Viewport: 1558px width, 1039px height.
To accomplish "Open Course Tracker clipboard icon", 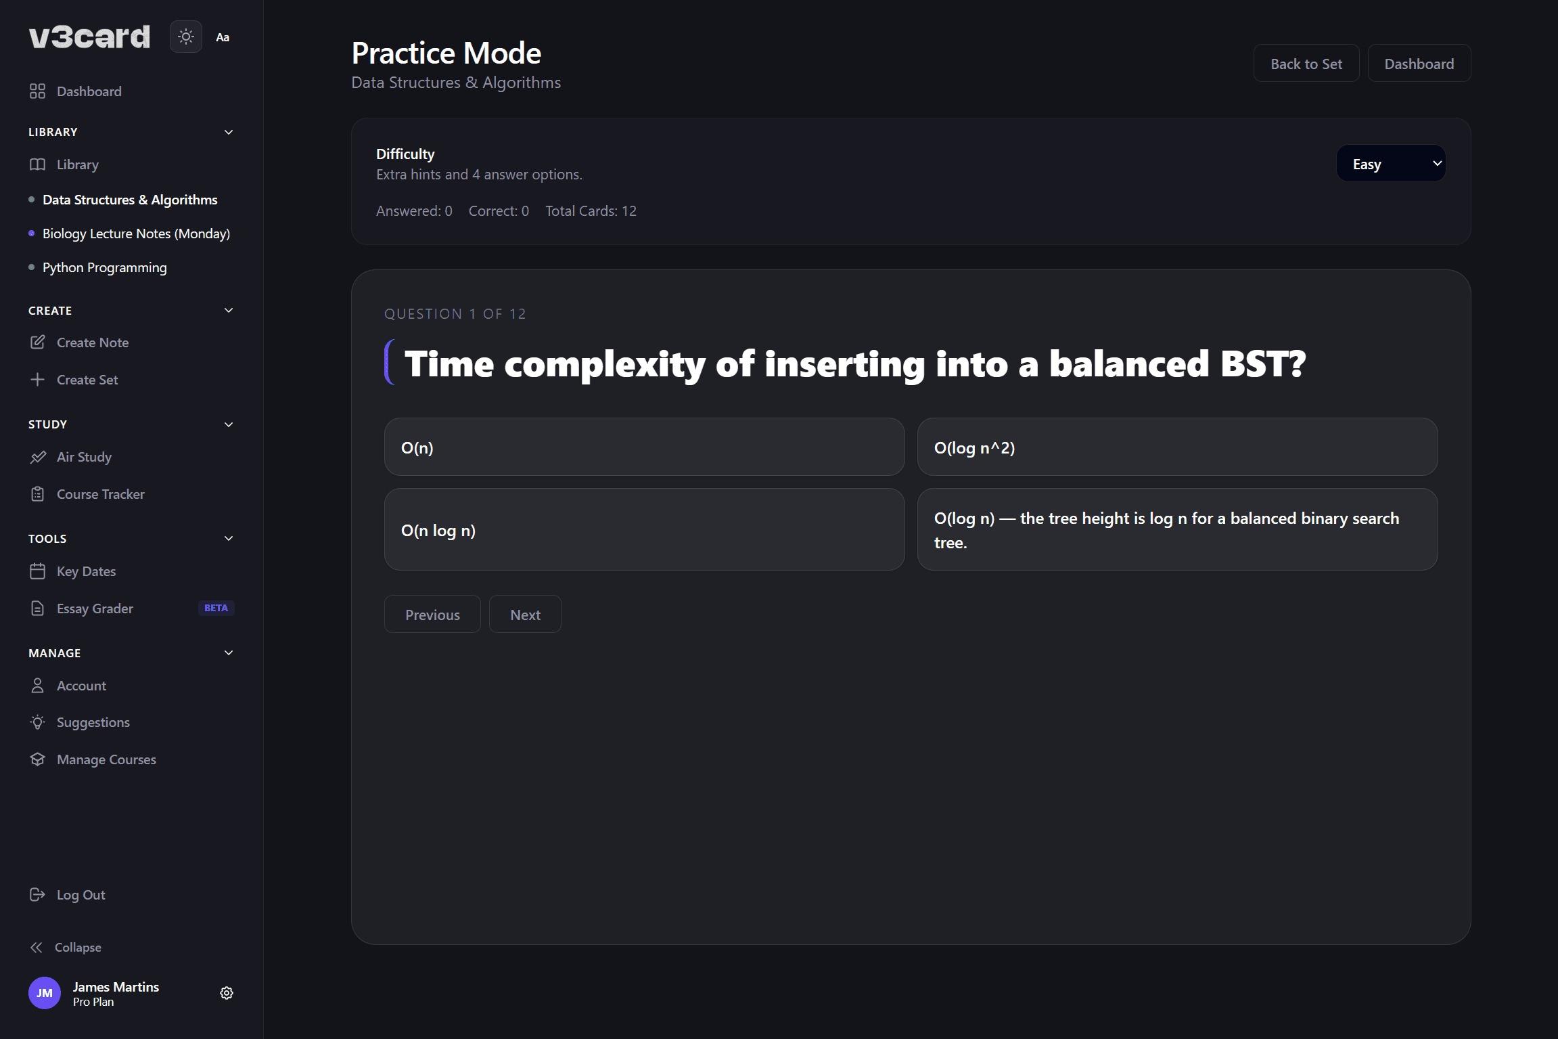I will [x=38, y=494].
